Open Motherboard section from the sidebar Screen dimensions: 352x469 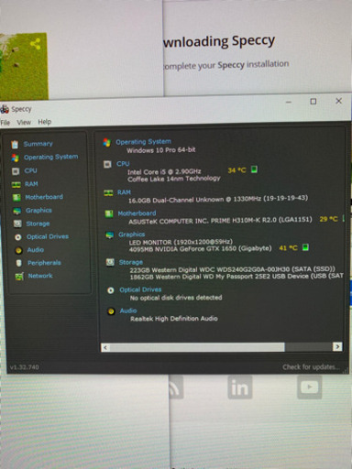(x=44, y=197)
